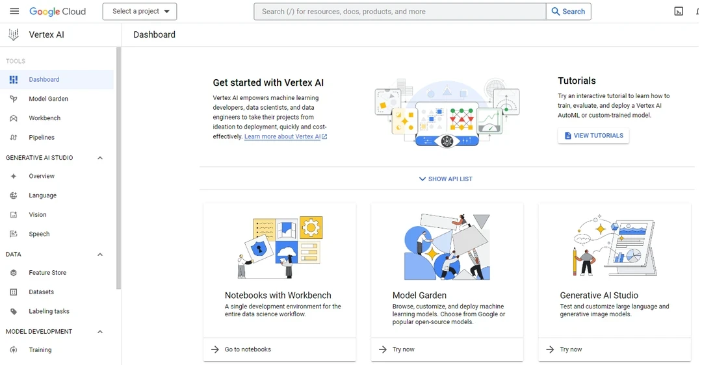Open the hamburger navigation menu
The height and width of the screenshot is (365, 702).
14,12
